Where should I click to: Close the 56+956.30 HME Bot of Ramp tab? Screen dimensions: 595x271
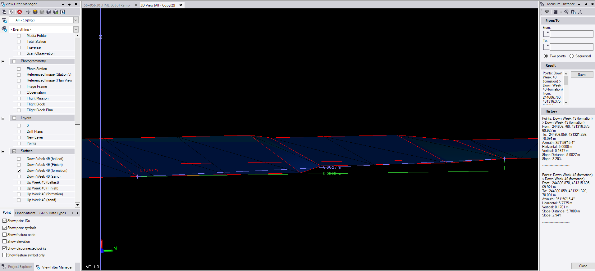[x=136, y=5]
